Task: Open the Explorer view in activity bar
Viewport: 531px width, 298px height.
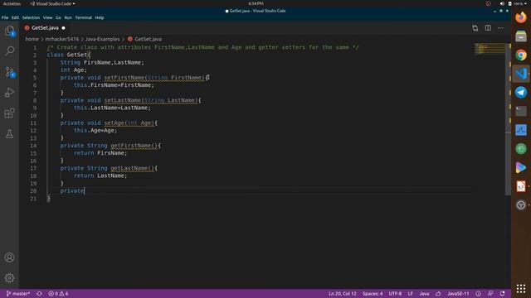Action: [9, 31]
